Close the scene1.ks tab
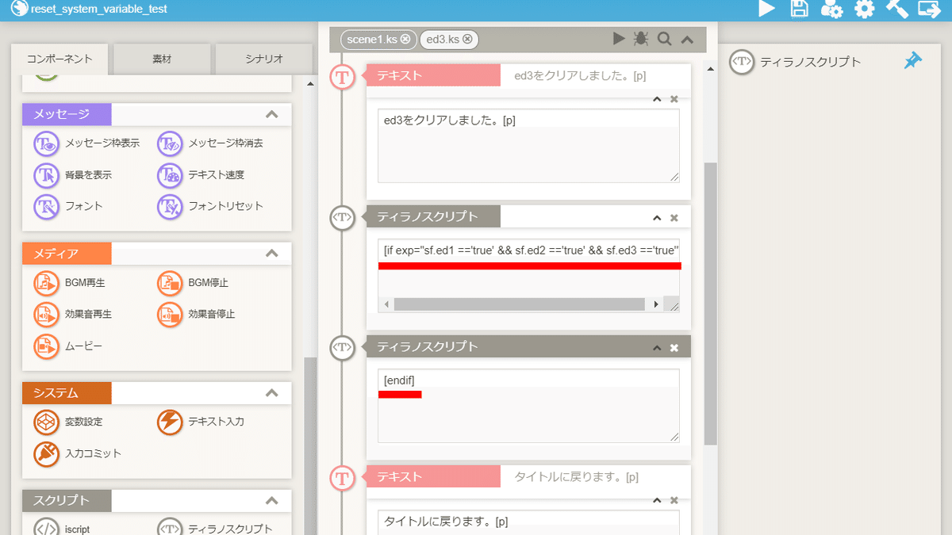 405,39
